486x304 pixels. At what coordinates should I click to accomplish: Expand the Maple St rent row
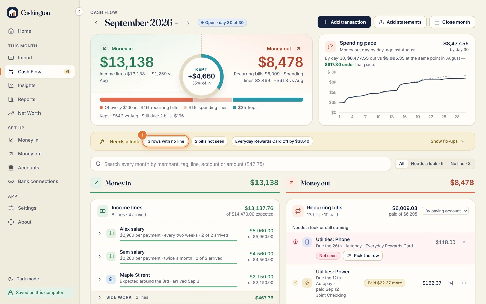pos(100,279)
